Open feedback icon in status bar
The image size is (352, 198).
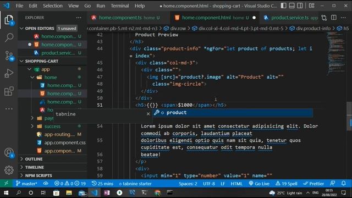click(x=332, y=183)
